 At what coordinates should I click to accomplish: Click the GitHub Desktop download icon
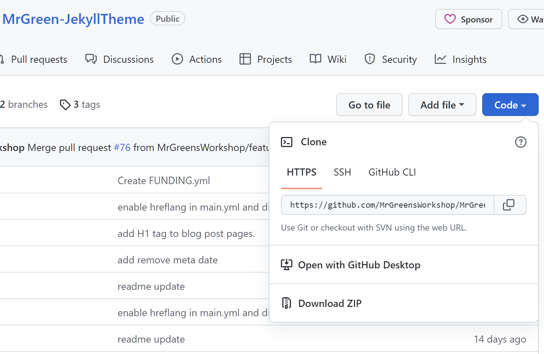(287, 265)
